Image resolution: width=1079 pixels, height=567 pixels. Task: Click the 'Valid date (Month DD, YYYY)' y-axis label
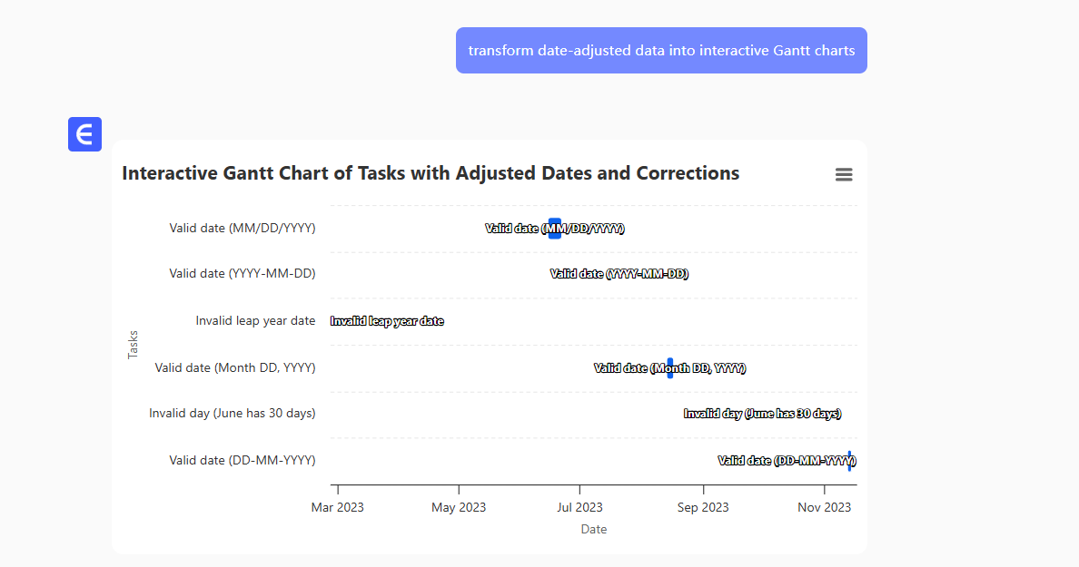coord(235,367)
